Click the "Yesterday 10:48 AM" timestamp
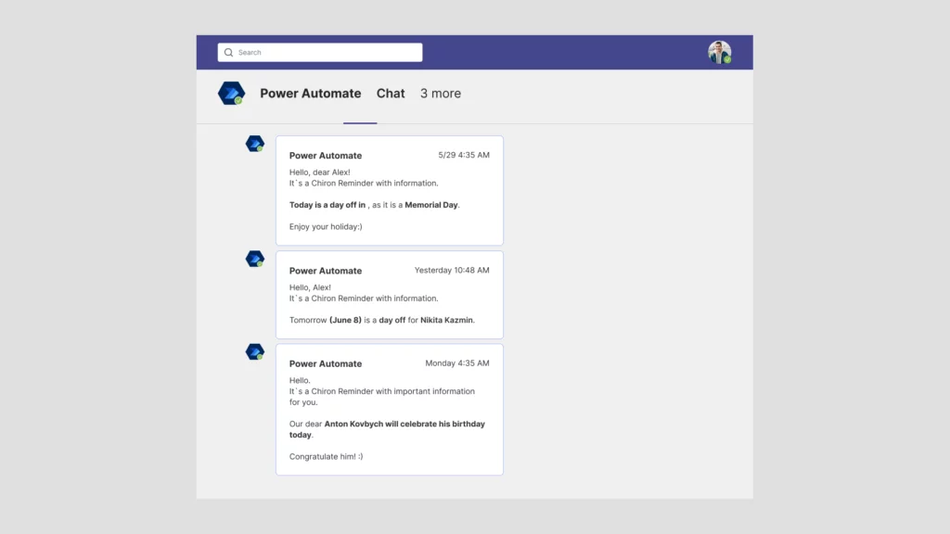Image resolution: width=950 pixels, height=534 pixels. click(x=452, y=270)
